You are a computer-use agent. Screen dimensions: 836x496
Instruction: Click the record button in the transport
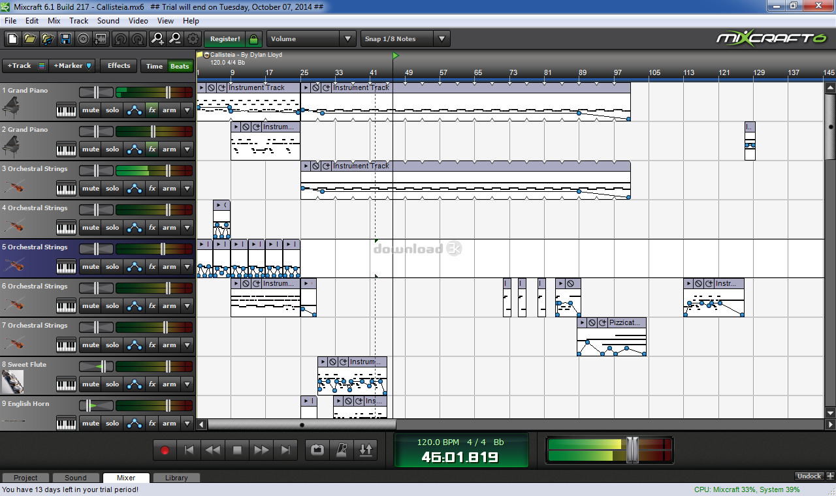pos(165,450)
